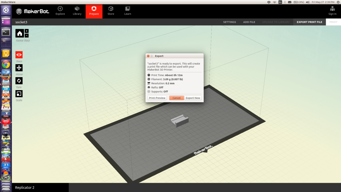341x192 pixels.
Task: Click ADD FILE in the toolbar
Action: click(x=249, y=22)
